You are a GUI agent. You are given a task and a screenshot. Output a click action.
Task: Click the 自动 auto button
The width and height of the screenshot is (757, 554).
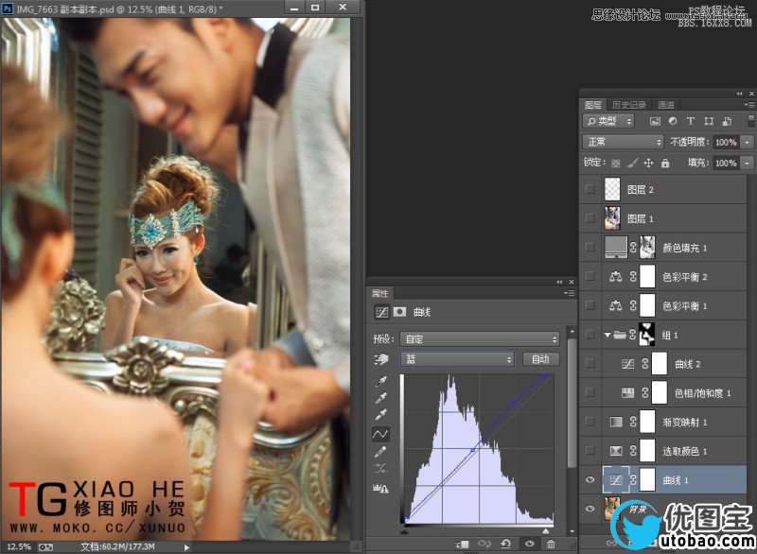[x=540, y=359]
